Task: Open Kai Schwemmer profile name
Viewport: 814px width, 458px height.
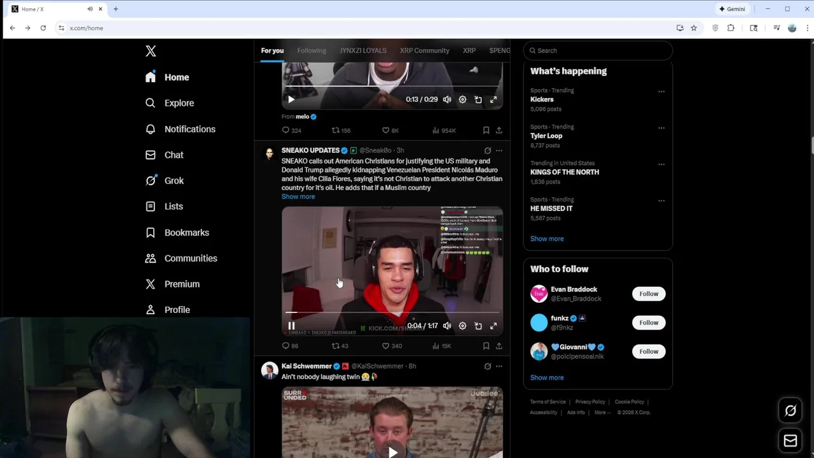Action: point(307,366)
